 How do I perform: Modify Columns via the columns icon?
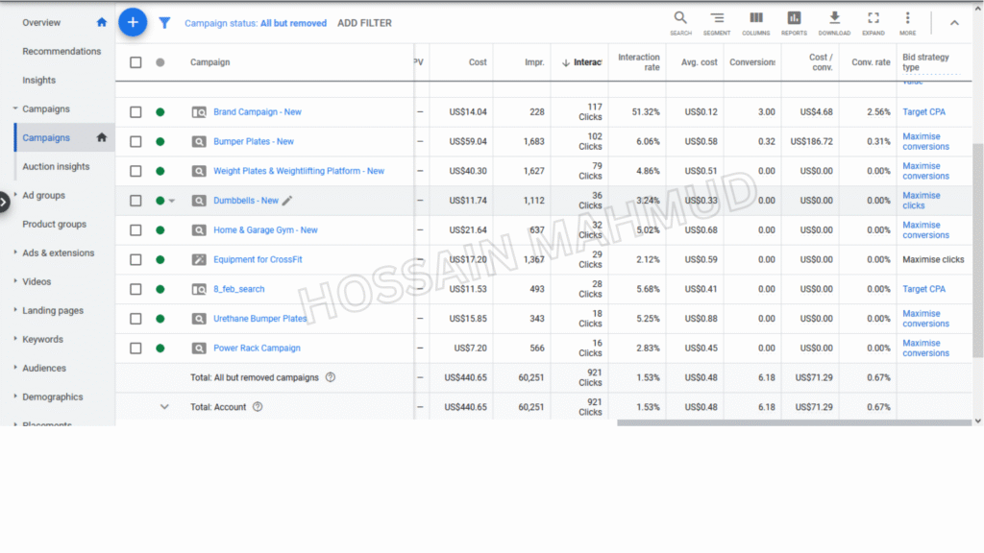click(755, 23)
